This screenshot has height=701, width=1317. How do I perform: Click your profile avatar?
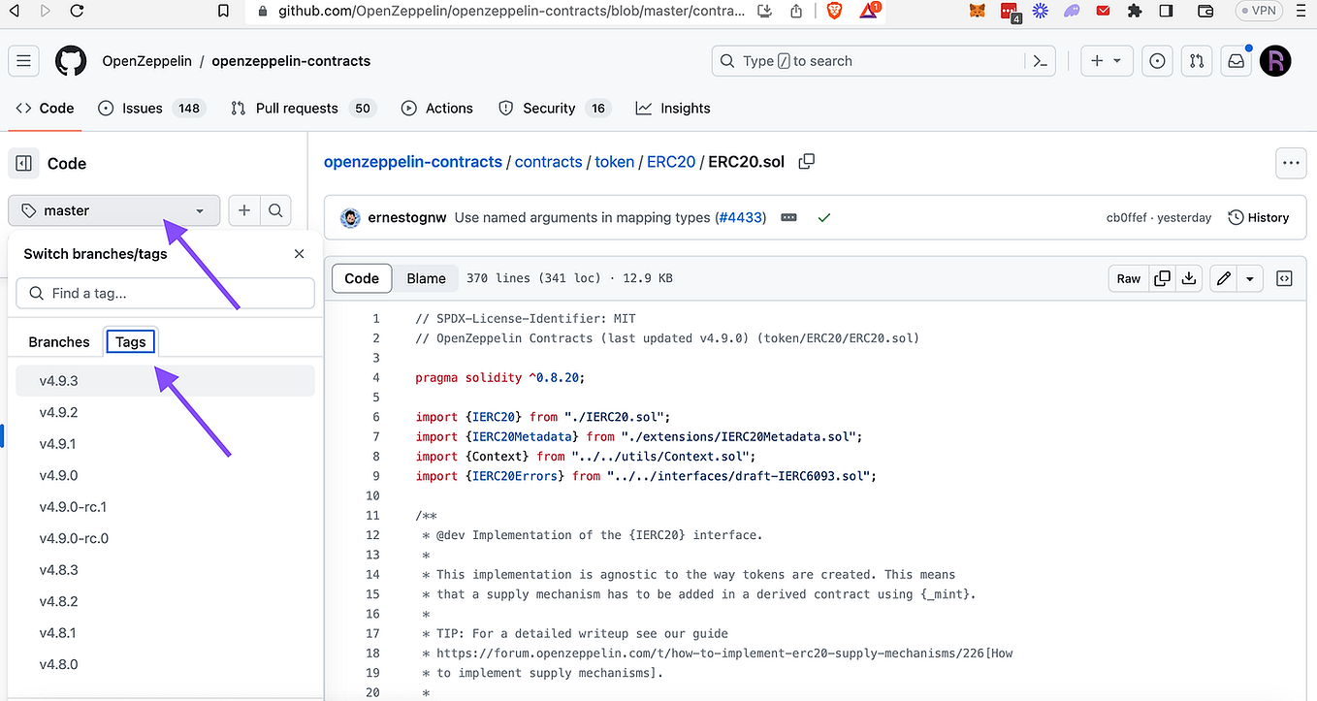tap(1275, 60)
